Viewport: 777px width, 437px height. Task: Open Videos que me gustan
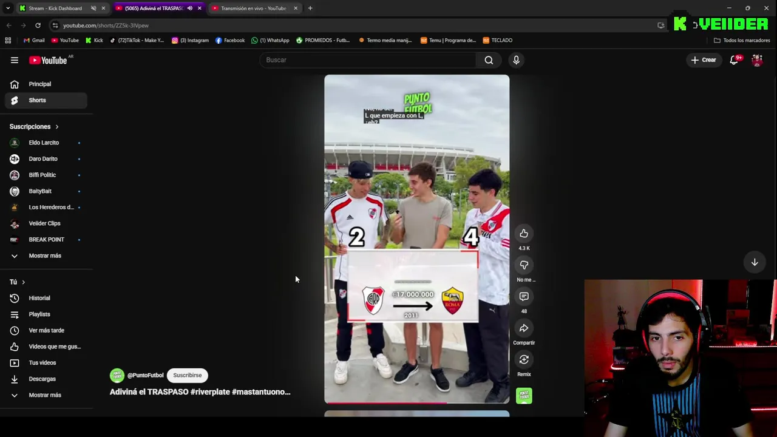click(x=46, y=347)
